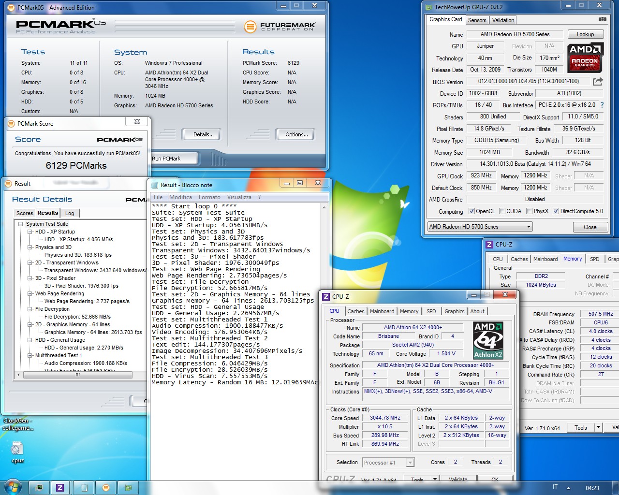Toggle the CUDA checkbox
The width and height of the screenshot is (619, 495).
pos(502,211)
